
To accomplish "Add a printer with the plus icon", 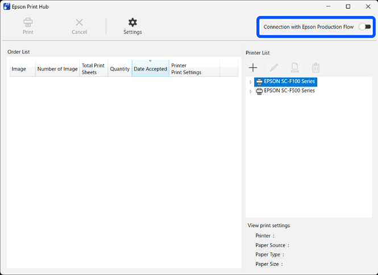I will (253, 68).
